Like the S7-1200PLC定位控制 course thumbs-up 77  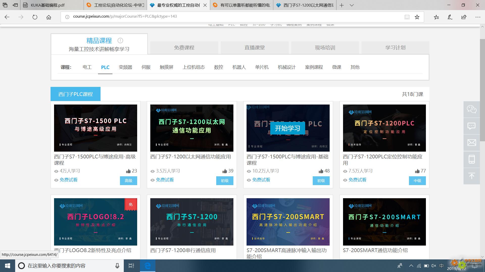pos(417,171)
